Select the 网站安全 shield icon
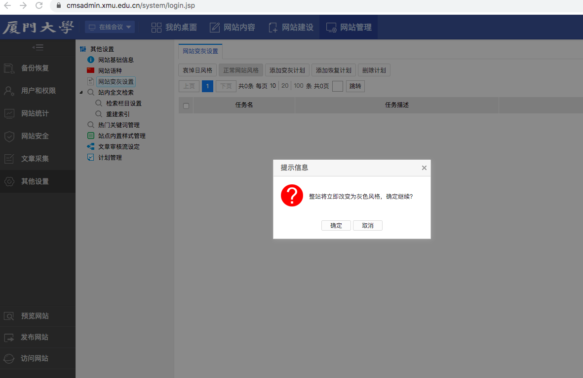 point(10,136)
